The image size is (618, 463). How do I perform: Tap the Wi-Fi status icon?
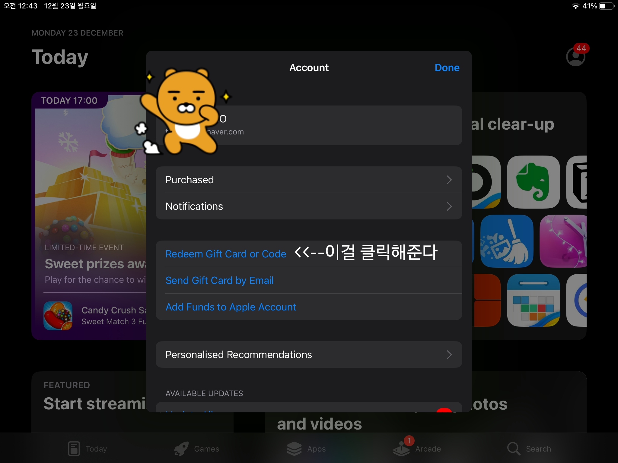tap(575, 6)
